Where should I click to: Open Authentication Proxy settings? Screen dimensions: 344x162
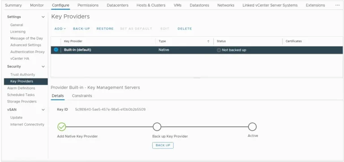click(x=27, y=52)
